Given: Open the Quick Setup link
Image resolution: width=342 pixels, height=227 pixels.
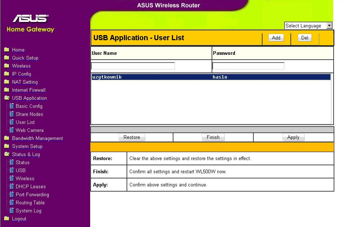Looking at the screenshot, I should click(25, 58).
